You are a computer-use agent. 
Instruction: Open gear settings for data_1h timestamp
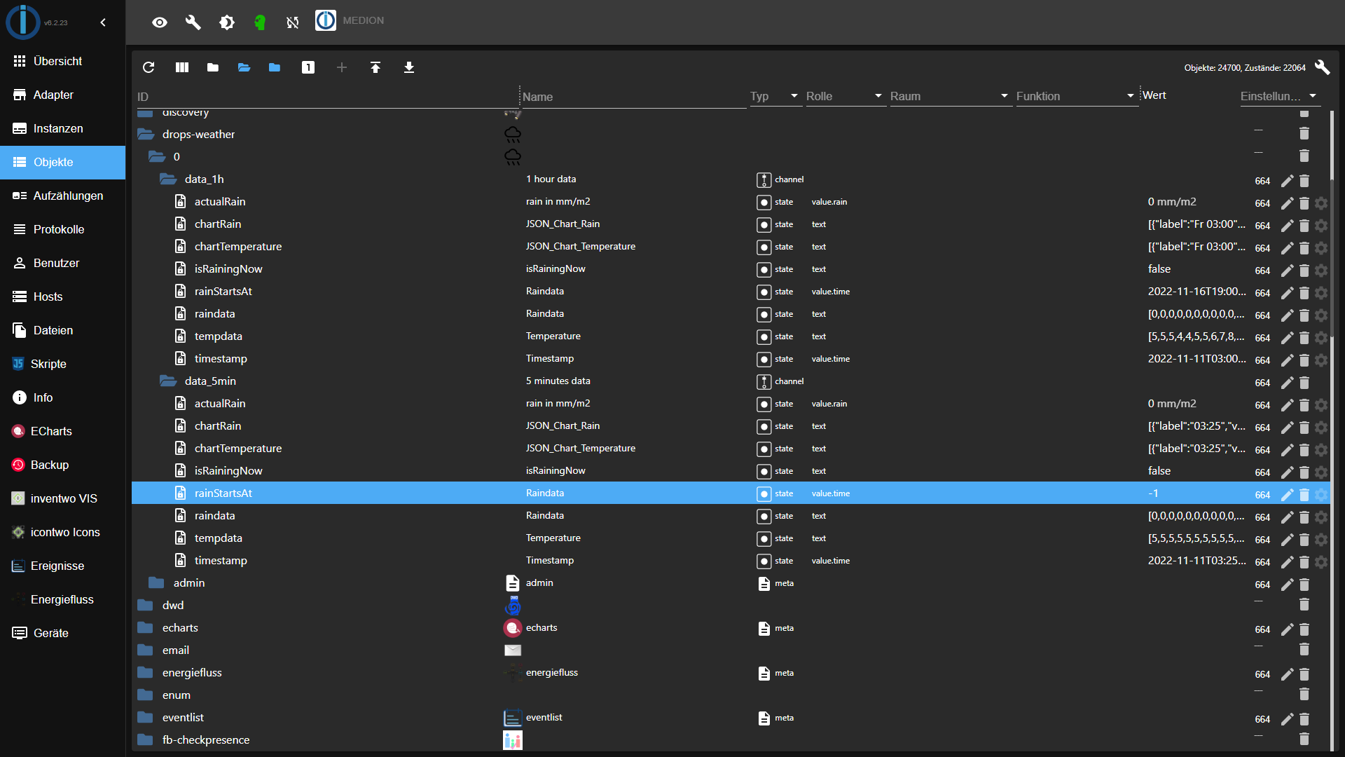pyautogui.click(x=1321, y=360)
